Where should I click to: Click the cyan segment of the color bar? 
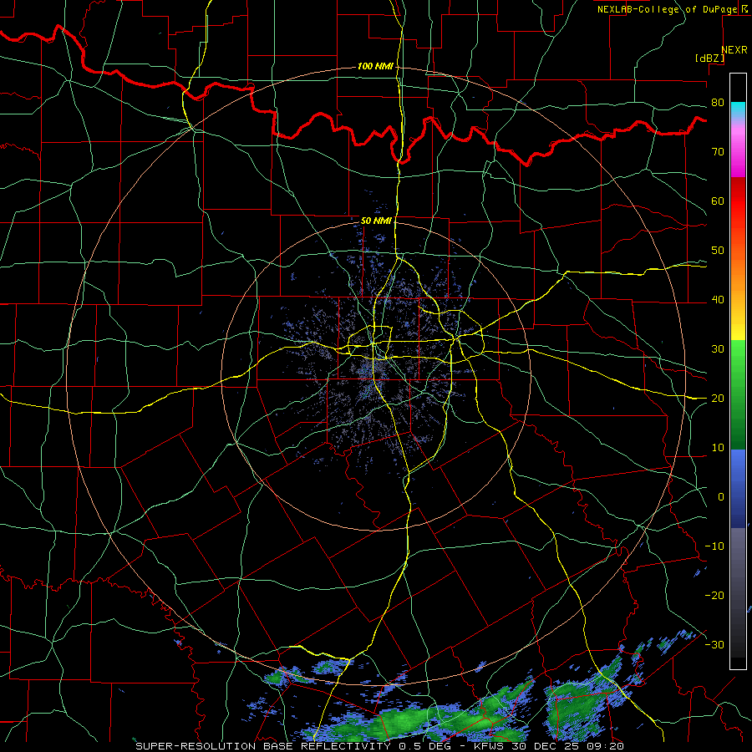click(738, 110)
